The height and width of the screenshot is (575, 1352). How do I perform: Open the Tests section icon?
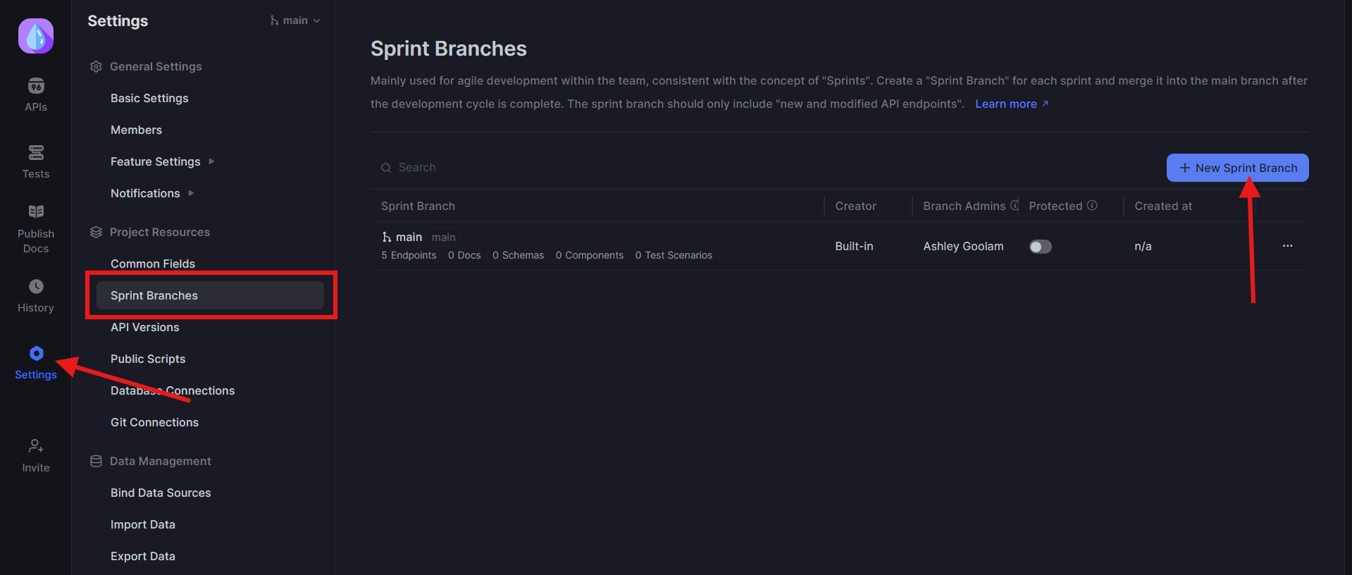click(x=36, y=153)
